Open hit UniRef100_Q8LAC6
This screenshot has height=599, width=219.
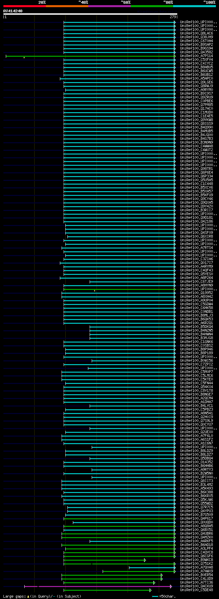(196, 34)
